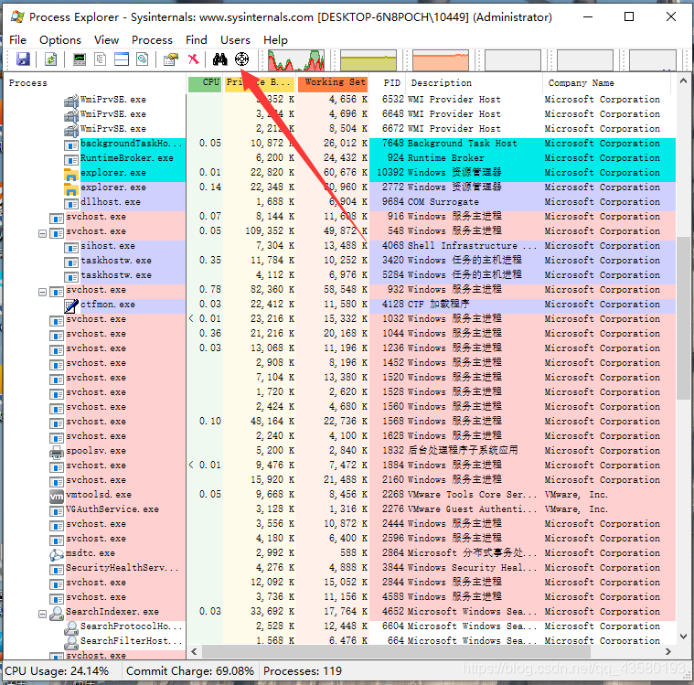Sort by the green CPU column header
This screenshot has width=694, height=685.
point(205,83)
